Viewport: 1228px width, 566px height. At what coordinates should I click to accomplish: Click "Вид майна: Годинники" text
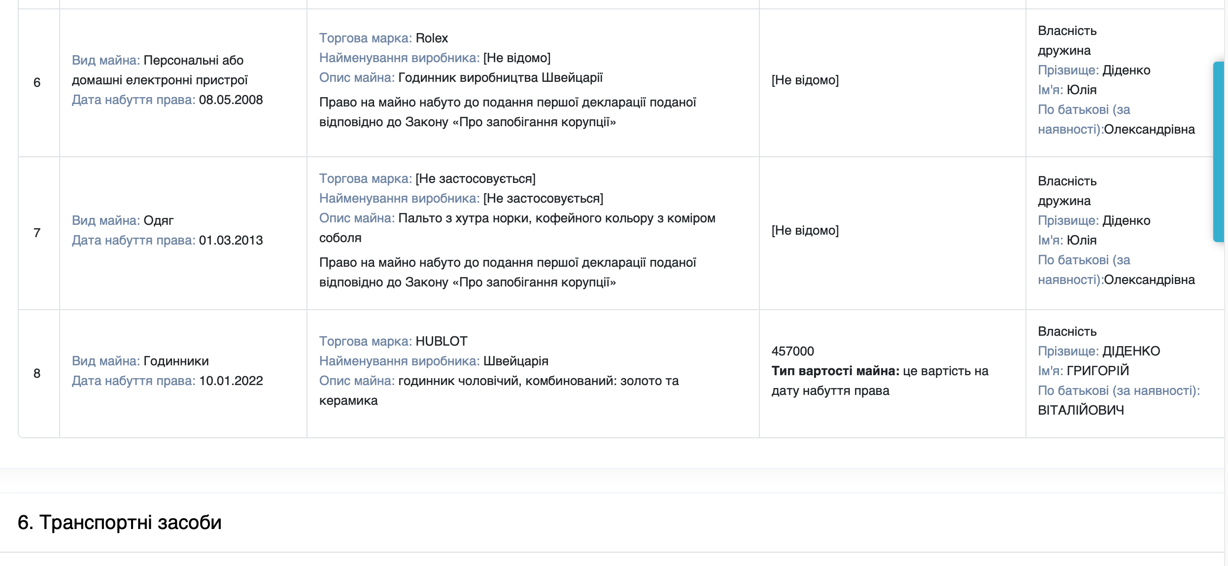coord(140,361)
